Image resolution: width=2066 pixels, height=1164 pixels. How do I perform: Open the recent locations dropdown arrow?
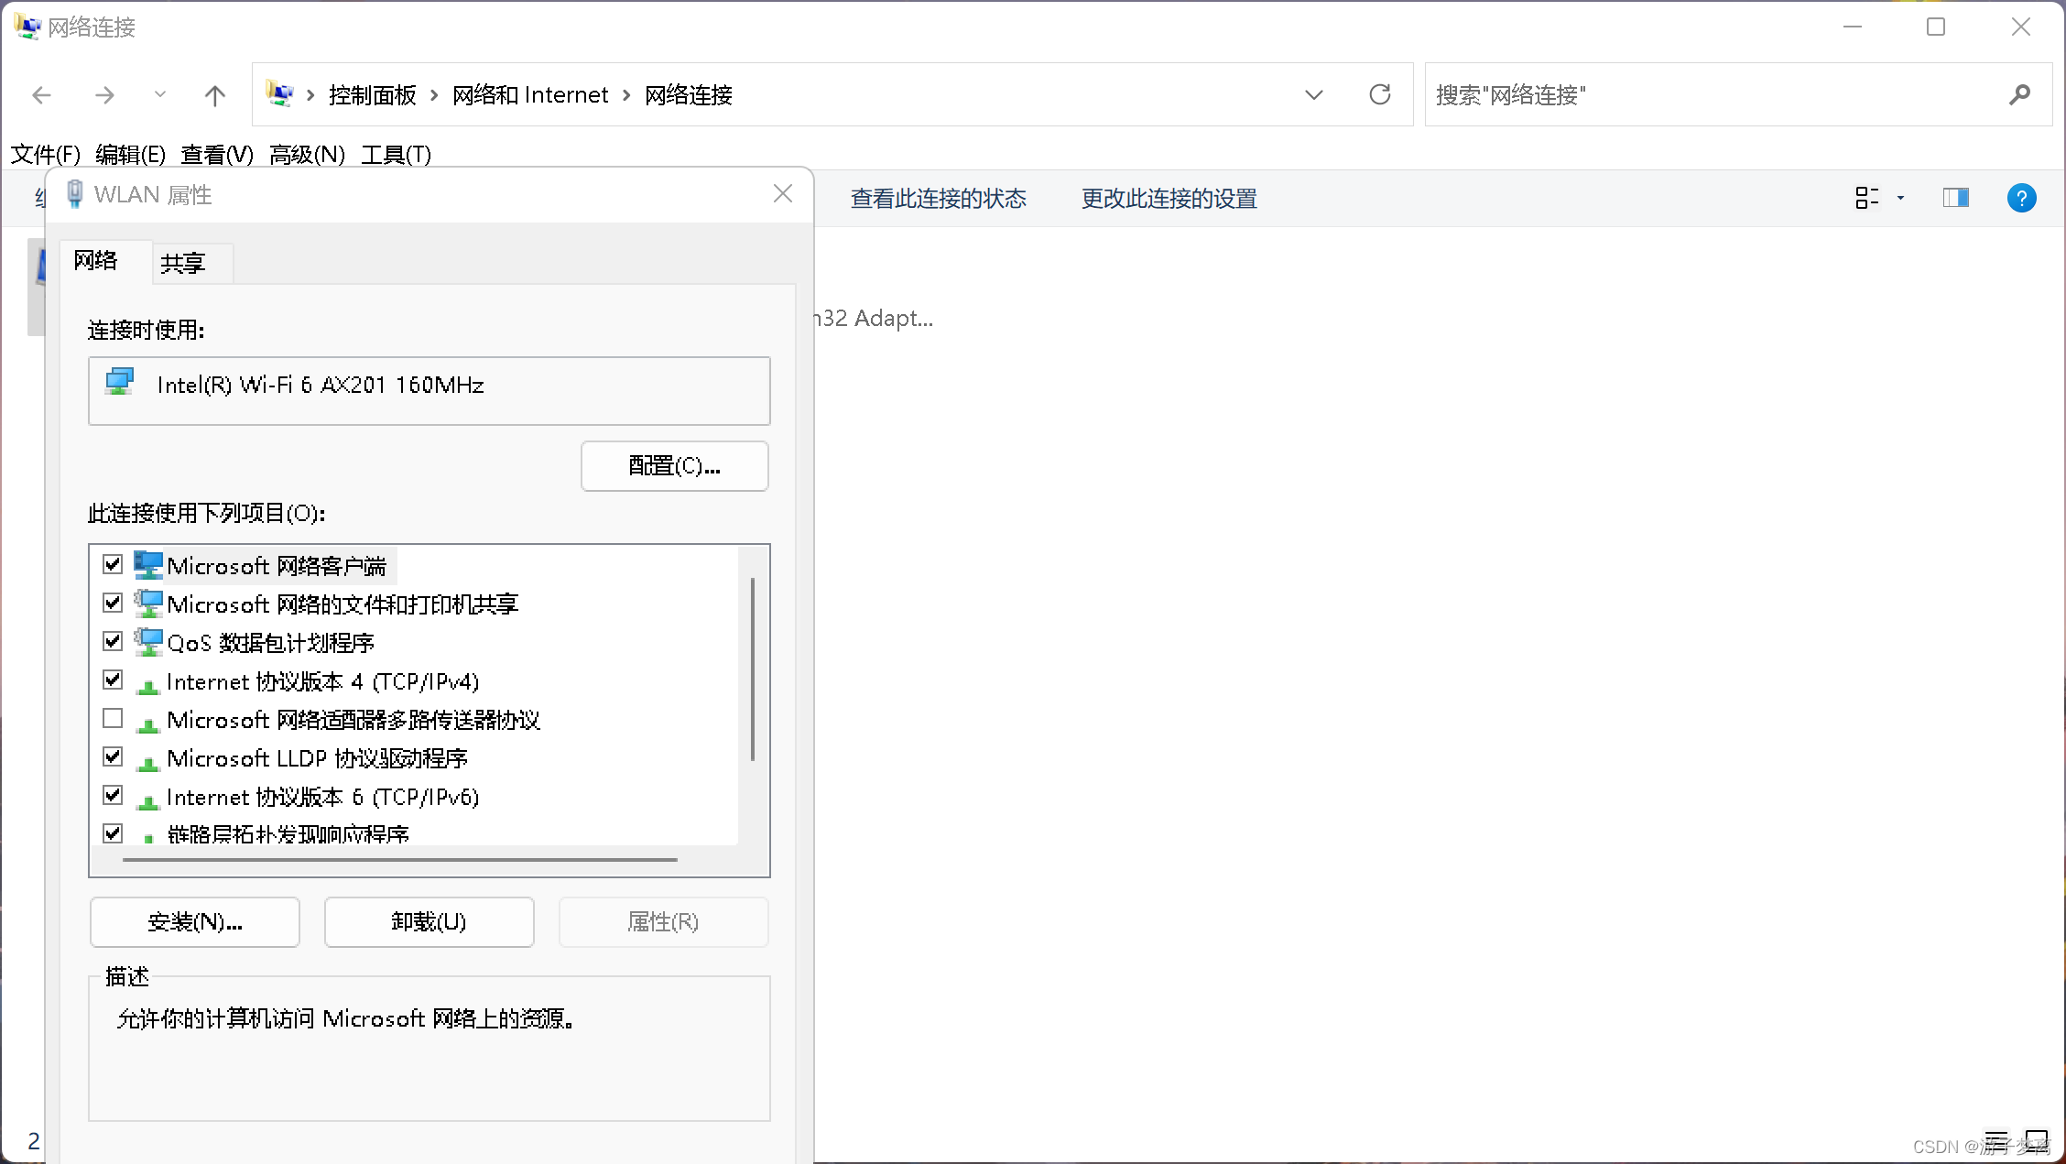[160, 95]
